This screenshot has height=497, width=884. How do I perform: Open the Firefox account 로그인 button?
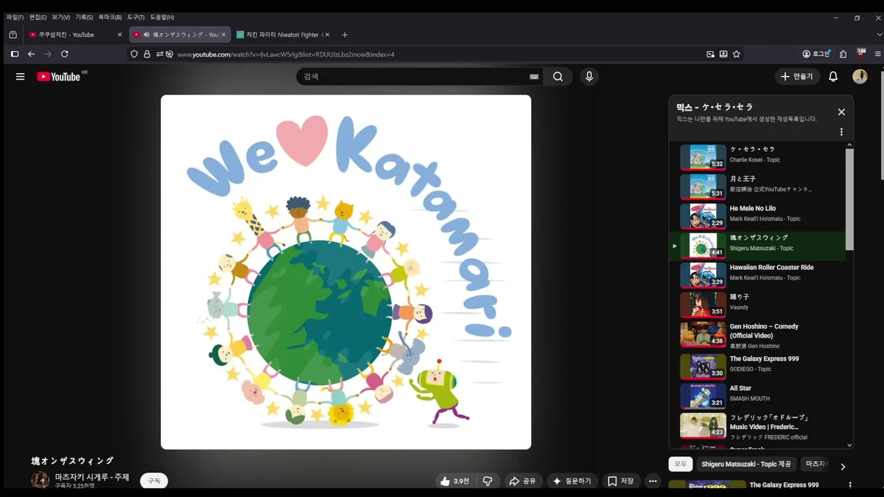point(816,54)
